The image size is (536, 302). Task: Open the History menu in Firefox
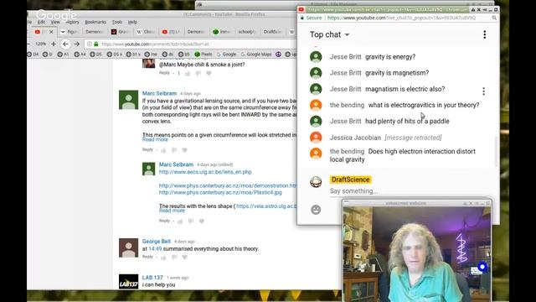[72, 22]
